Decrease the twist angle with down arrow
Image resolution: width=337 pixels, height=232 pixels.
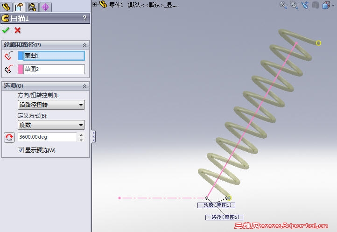coord(81,140)
